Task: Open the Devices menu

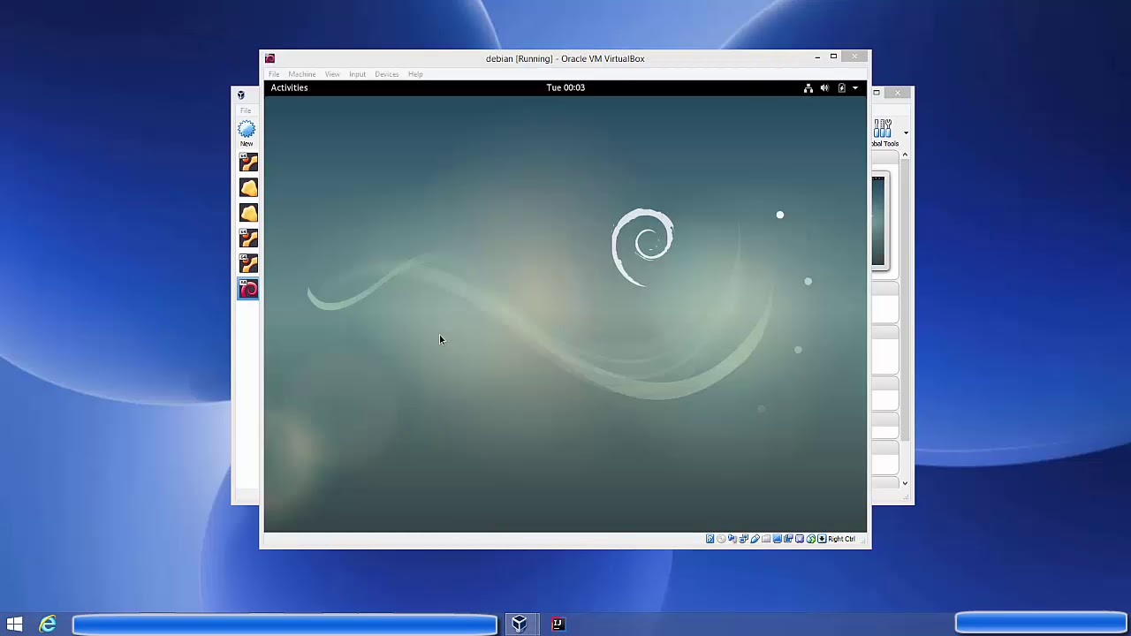Action: click(387, 74)
